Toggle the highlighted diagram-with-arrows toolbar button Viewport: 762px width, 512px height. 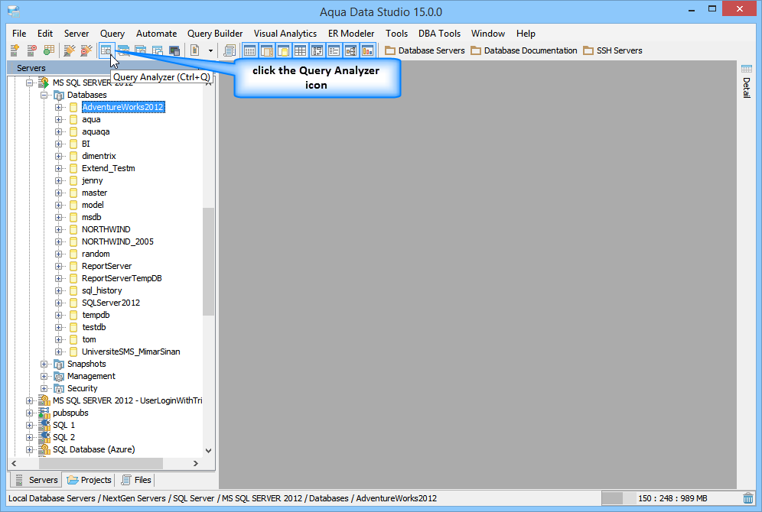[317, 50]
